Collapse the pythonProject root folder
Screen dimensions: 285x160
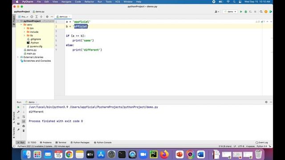18,21
